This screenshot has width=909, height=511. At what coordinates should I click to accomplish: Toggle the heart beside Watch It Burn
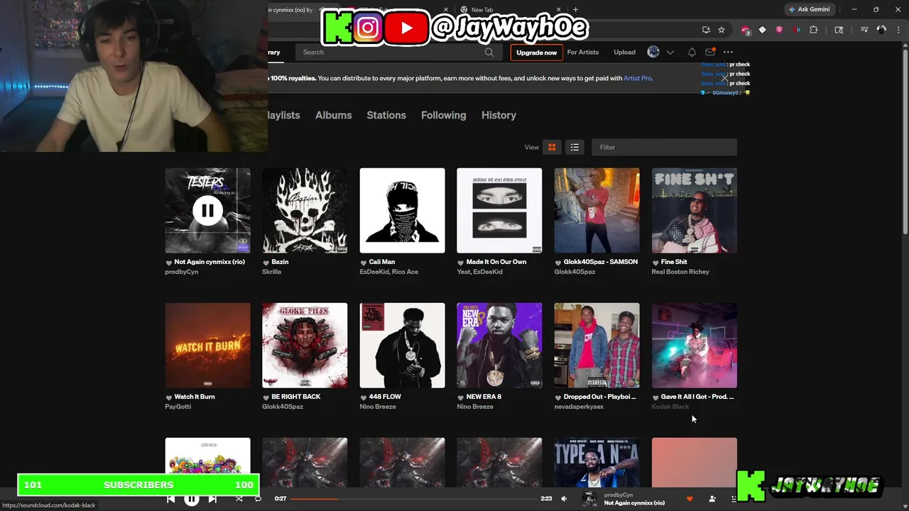click(169, 397)
